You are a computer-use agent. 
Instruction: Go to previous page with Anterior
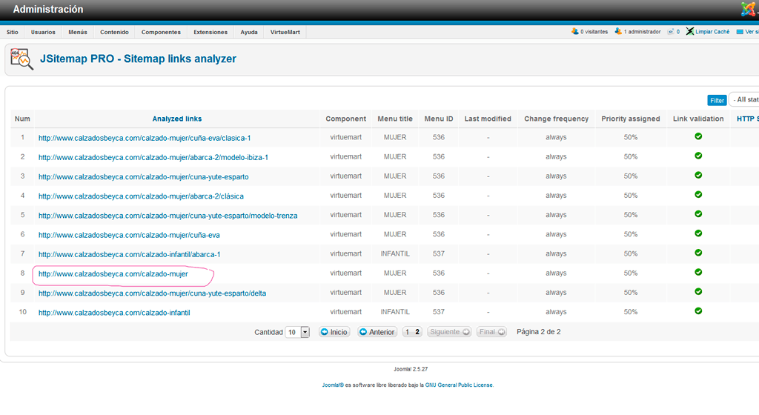[x=377, y=332]
